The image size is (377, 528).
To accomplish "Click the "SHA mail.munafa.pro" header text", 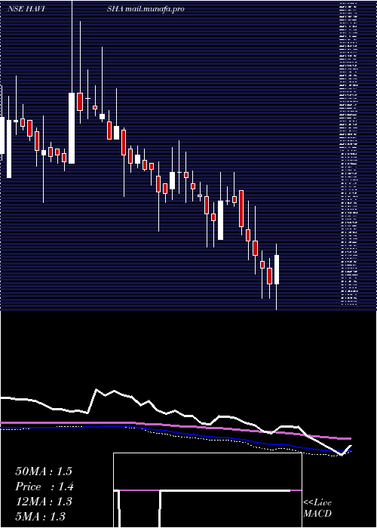I will 146,9.
